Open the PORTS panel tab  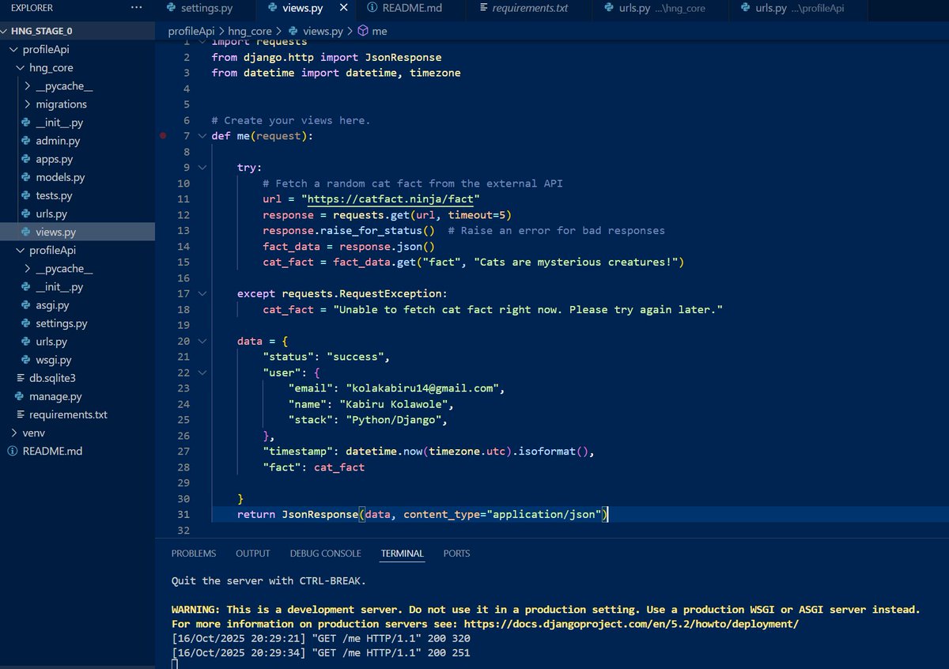(x=456, y=554)
